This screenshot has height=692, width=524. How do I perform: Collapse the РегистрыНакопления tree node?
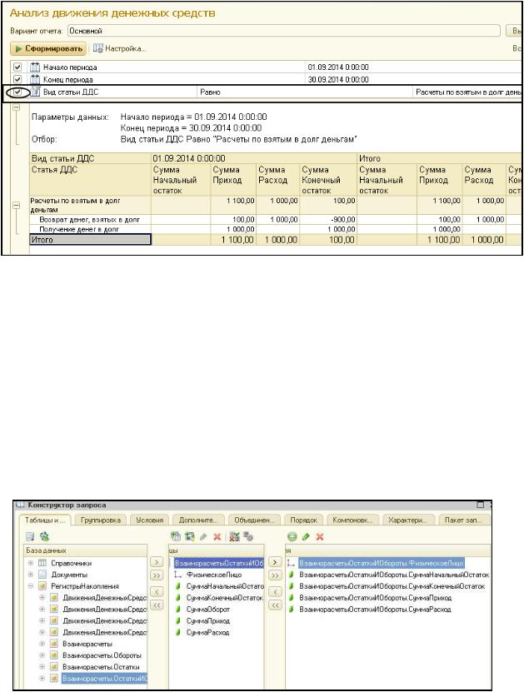click(x=31, y=586)
